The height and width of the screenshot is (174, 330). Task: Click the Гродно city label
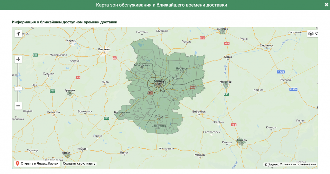click(x=70, y=90)
